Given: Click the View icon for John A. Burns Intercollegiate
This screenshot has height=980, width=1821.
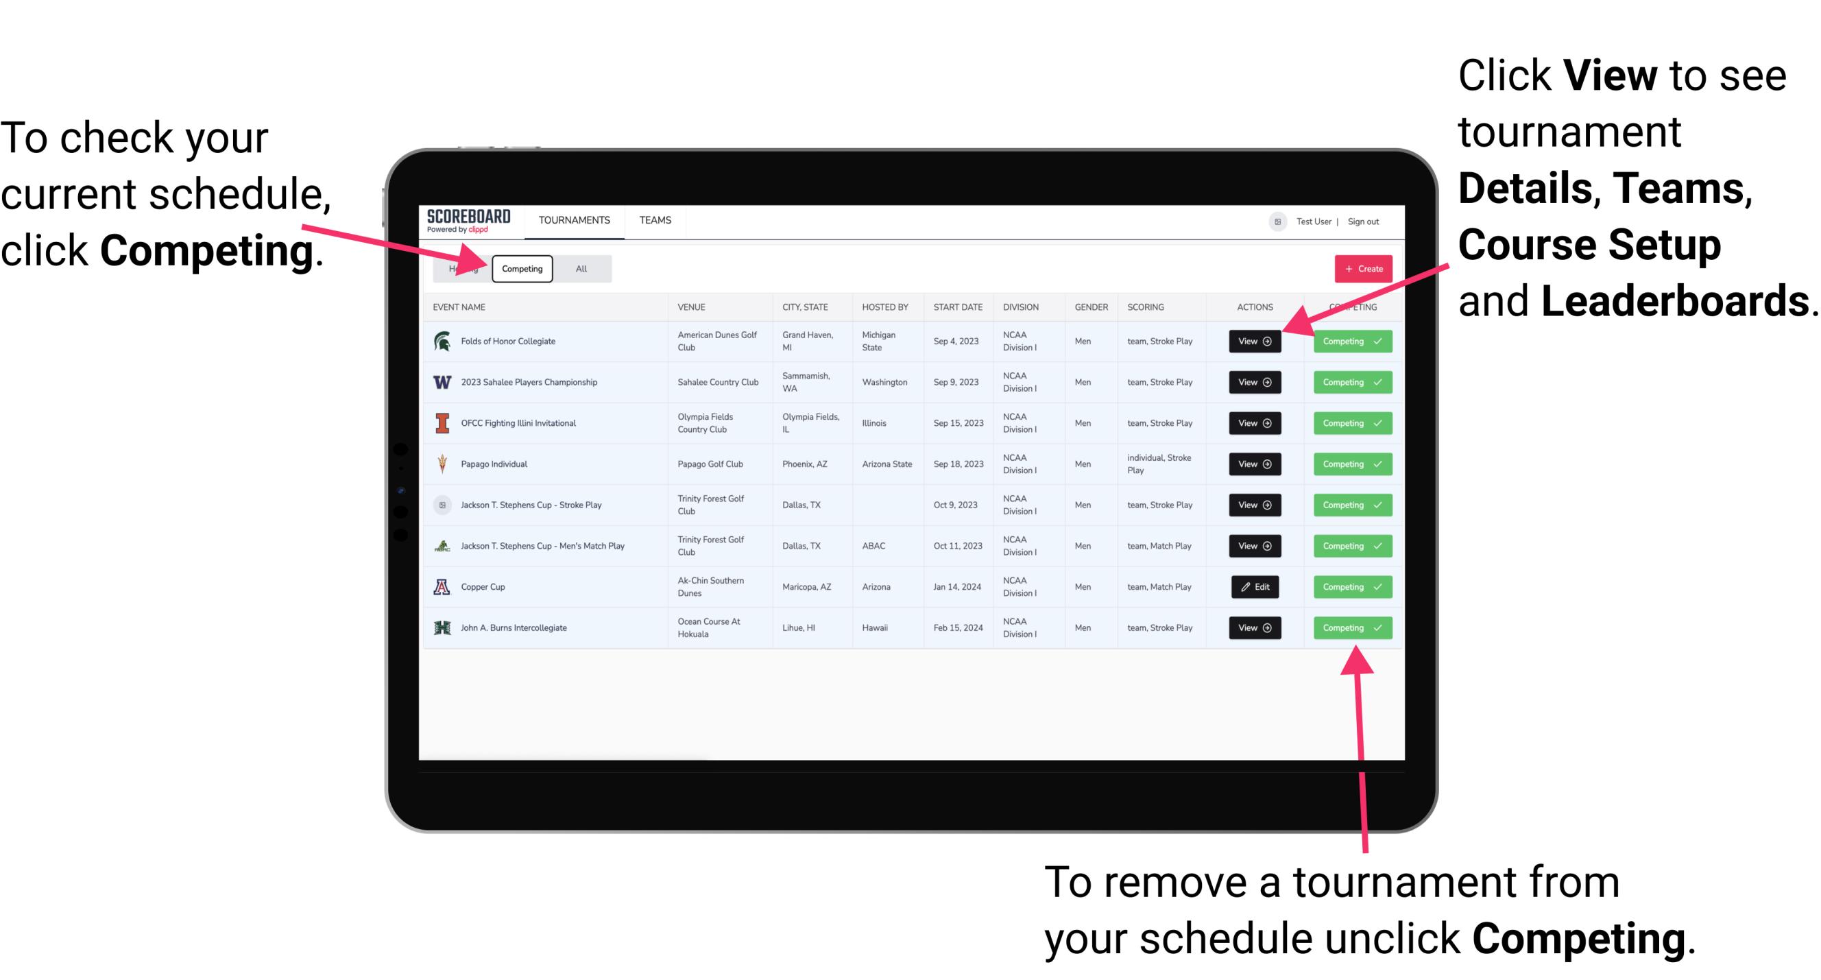Looking at the screenshot, I should tap(1253, 628).
